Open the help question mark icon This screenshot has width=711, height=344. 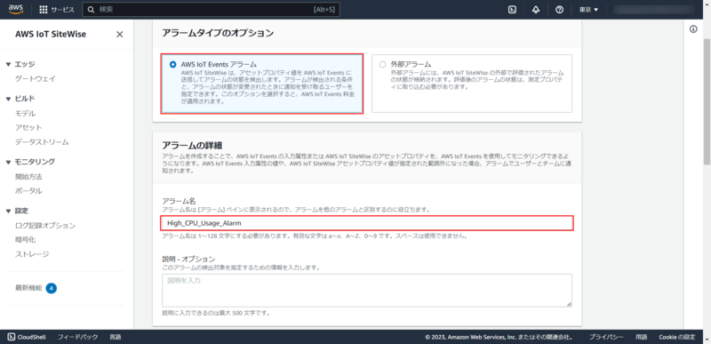(560, 10)
